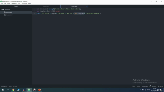Open the headphones app icon on taskbar
The height and width of the screenshot is (92, 164).
point(24,90)
